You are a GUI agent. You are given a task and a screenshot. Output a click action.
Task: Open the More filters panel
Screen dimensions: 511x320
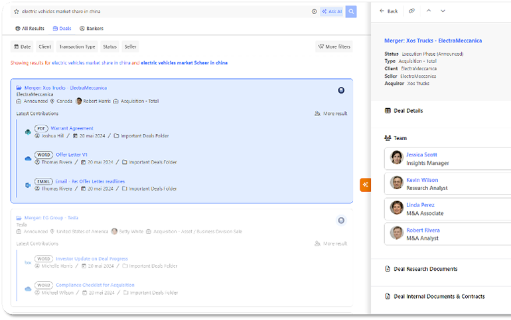tap(334, 46)
